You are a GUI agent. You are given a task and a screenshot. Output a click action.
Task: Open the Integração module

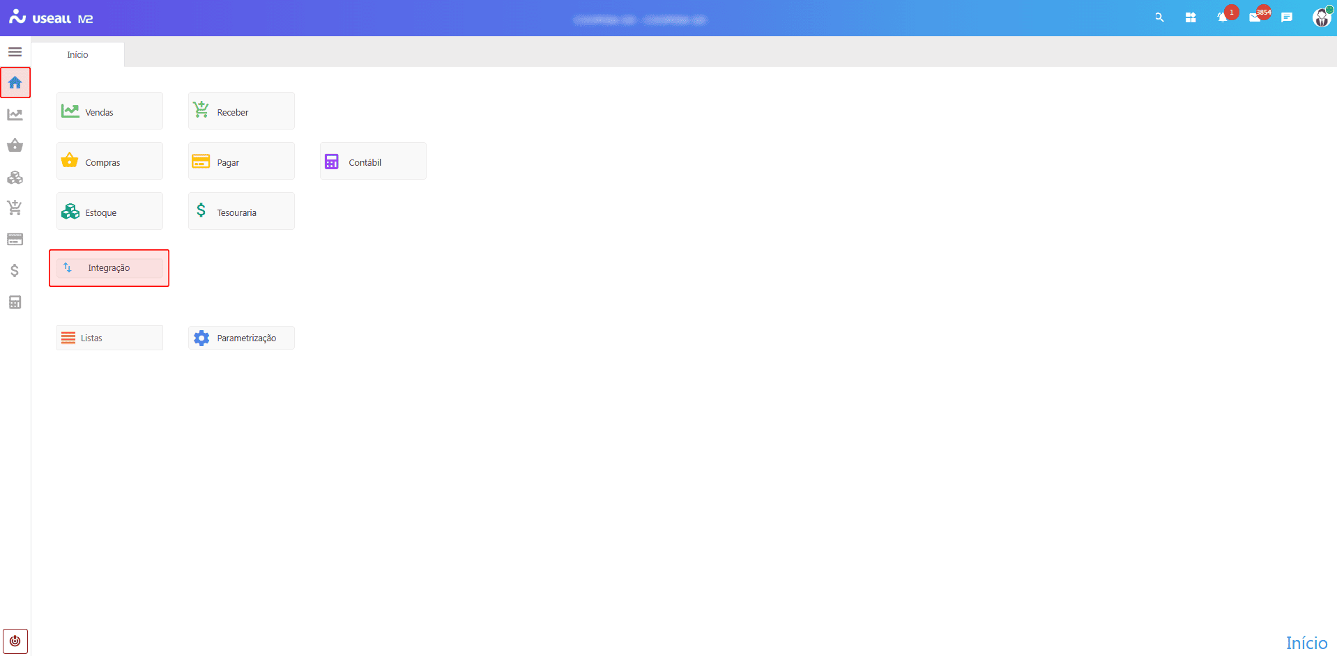(x=109, y=268)
